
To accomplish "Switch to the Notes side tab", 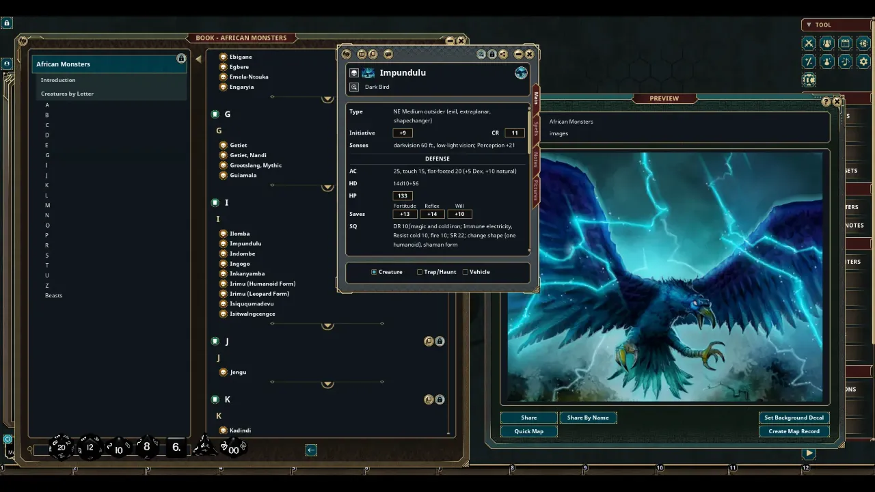I will [x=536, y=160].
